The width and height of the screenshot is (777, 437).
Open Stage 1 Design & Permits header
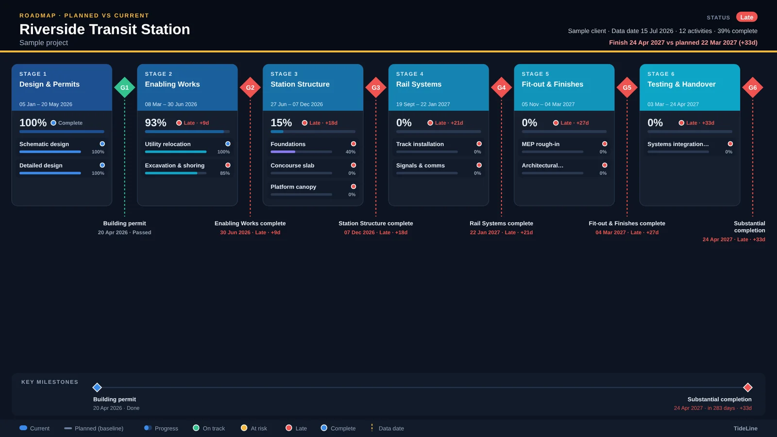pyautogui.click(x=62, y=87)
